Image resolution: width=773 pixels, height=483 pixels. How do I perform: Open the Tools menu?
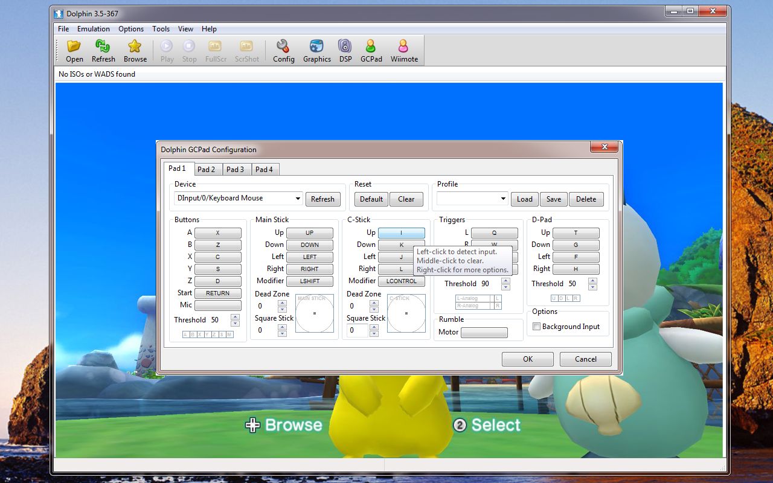click(161, 28)
